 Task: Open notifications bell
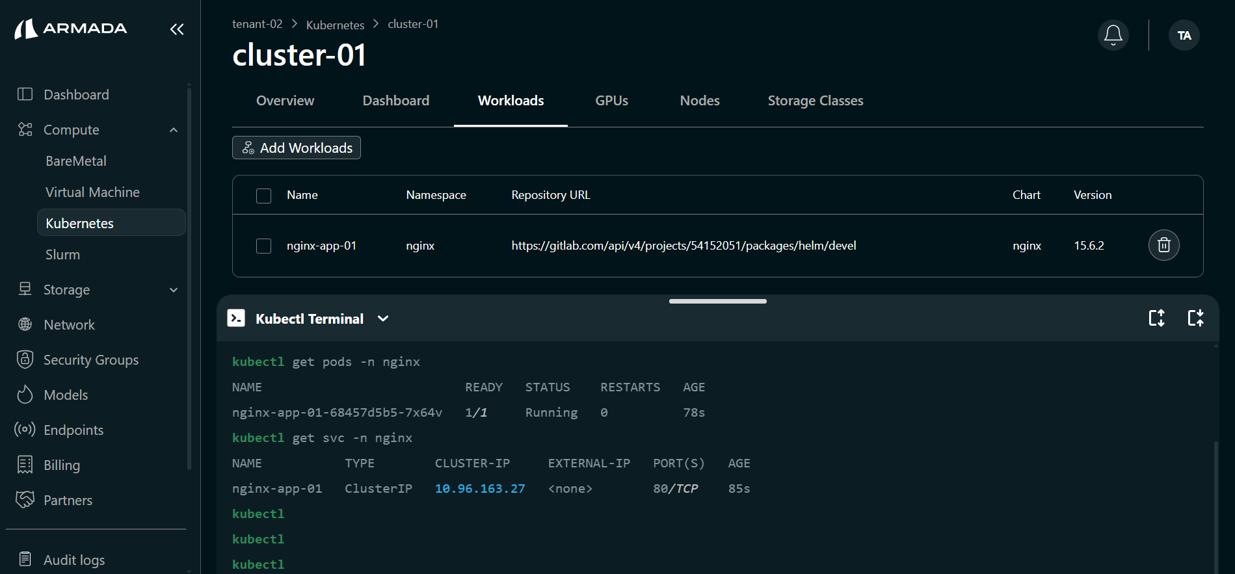click(x=1113, y=35)
